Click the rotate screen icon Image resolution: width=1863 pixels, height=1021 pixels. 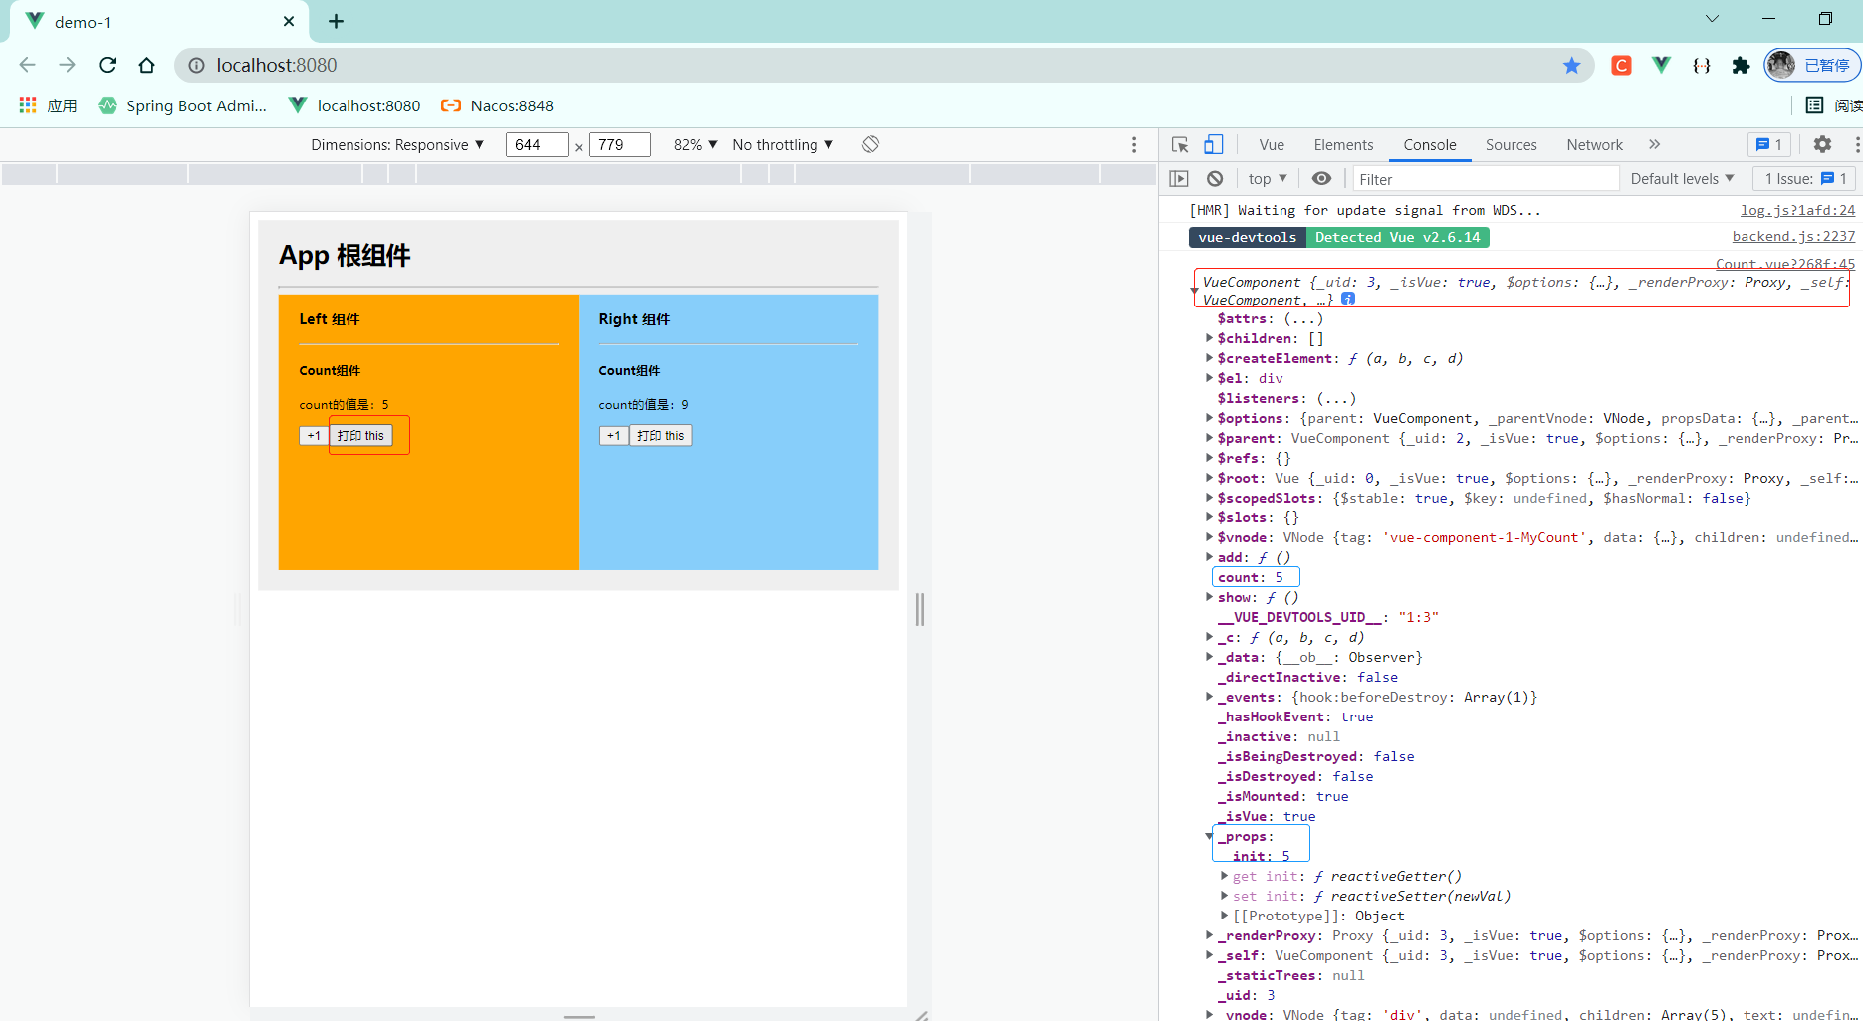pyautogui.click(x=870, y=145)
